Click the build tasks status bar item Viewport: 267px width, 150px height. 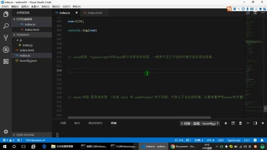pos(20,140)
